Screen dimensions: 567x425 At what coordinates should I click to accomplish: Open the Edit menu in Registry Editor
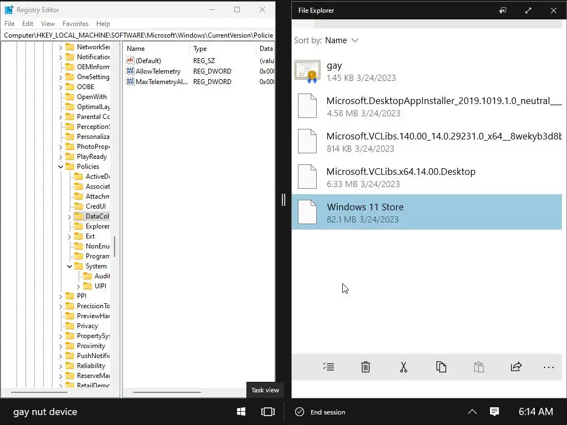click(x=28, y=23)
